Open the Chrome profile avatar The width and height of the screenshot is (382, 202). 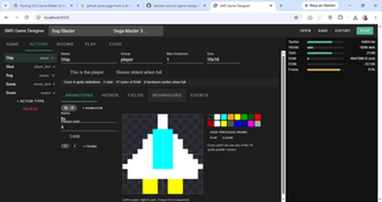click(x=365, y=17)
